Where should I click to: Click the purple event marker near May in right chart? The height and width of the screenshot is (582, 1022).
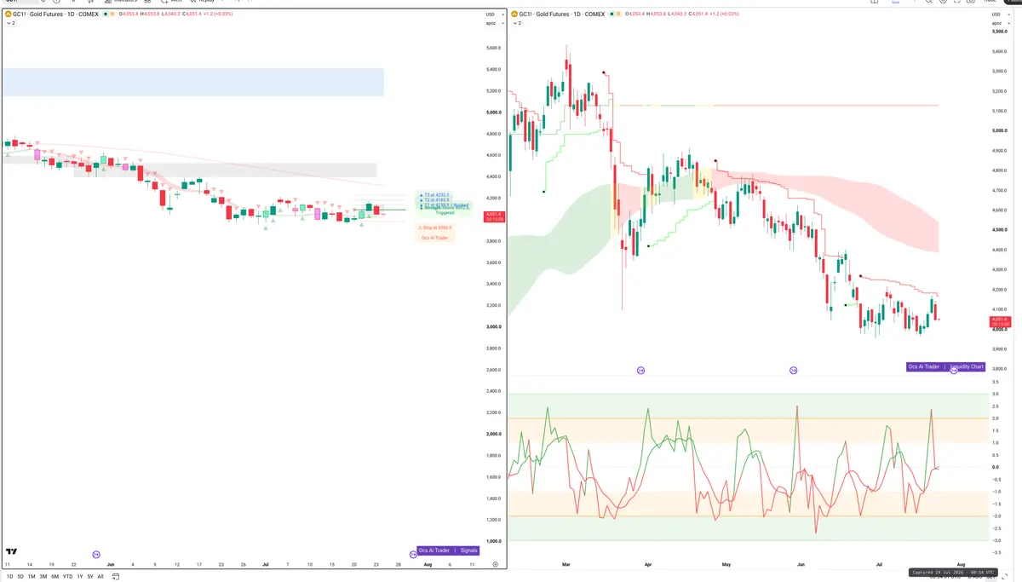coord(794,370)
